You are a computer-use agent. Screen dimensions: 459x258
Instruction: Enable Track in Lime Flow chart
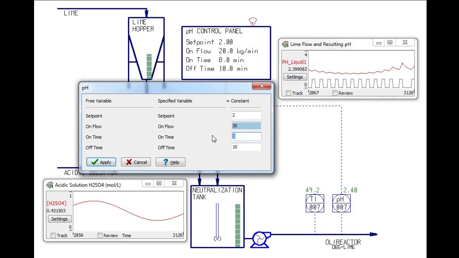pyautogui.click(x=288, y=93)
